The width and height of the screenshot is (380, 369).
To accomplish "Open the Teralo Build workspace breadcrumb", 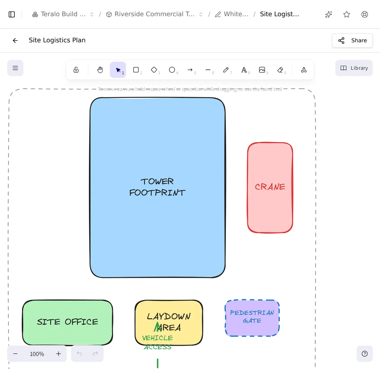I will coord(59,14).
